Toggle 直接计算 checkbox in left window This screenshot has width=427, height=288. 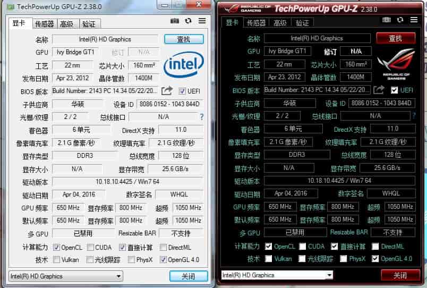122,248
